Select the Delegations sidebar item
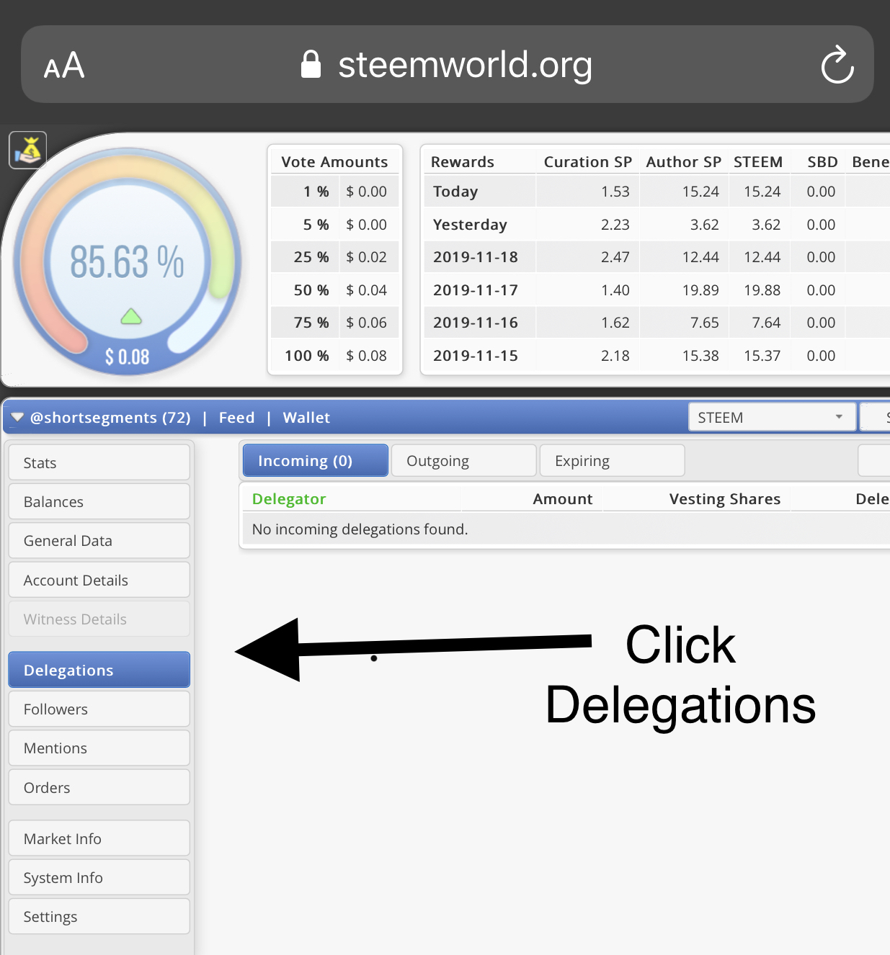 click(99, 670)
